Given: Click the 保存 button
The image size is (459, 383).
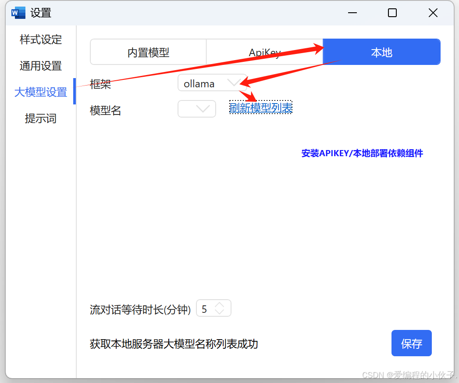Looking at the screenshot, I should 411,343.
